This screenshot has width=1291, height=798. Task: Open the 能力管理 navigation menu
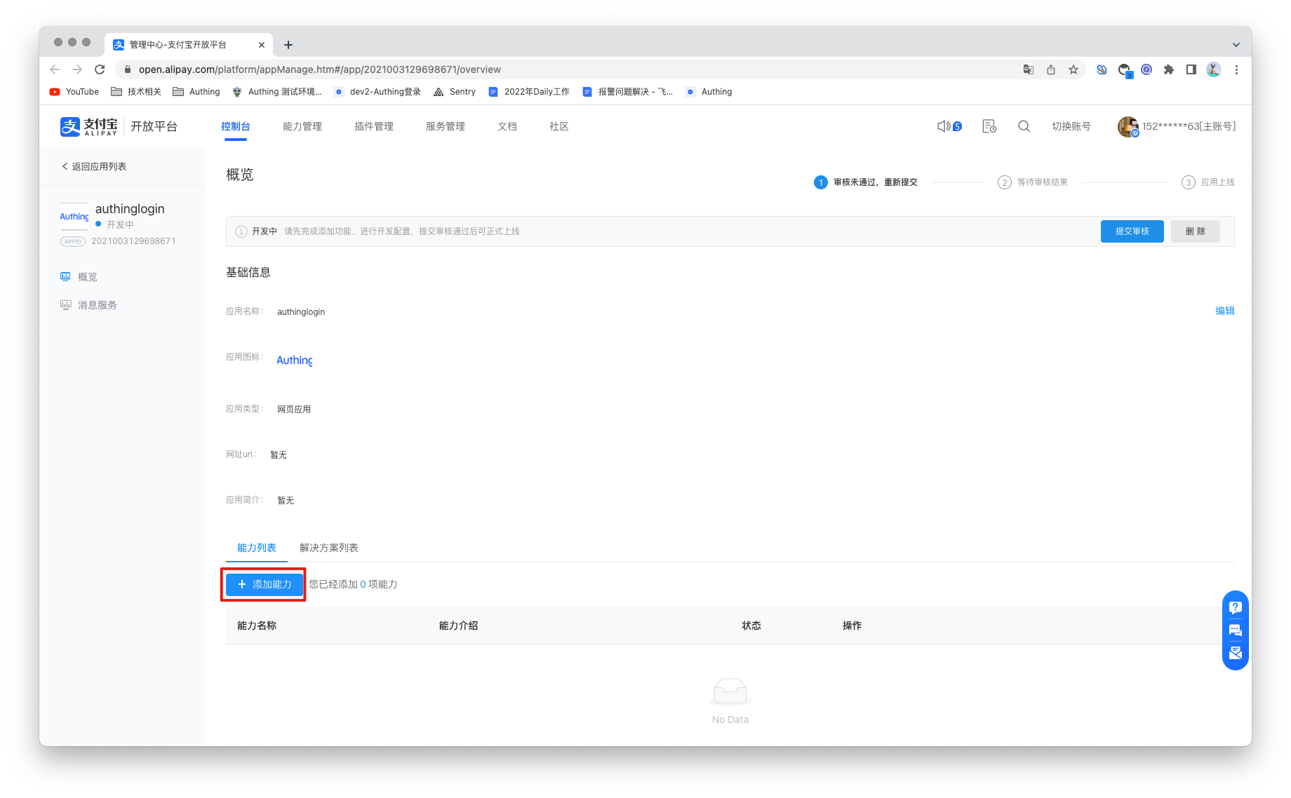[x=302, y=126]
